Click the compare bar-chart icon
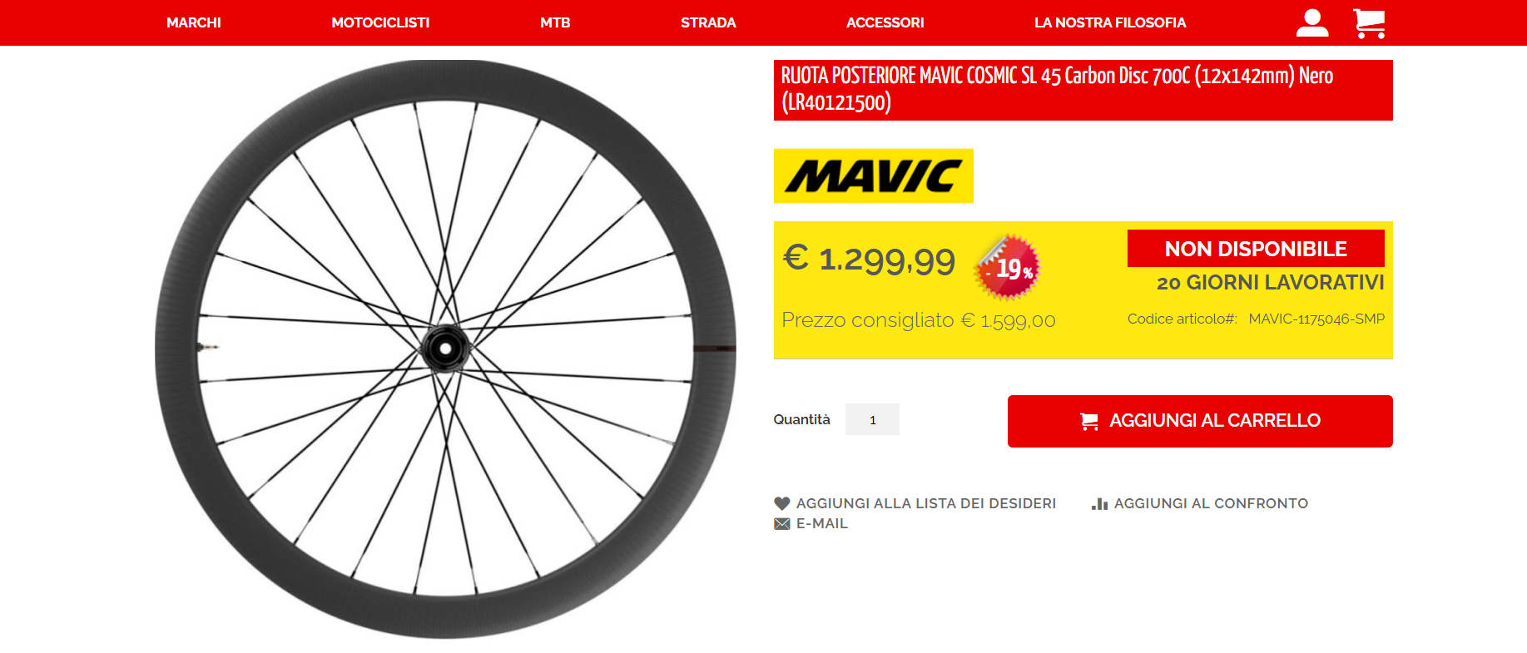This screenshot has height=653, width=1527. (1099, 503)
